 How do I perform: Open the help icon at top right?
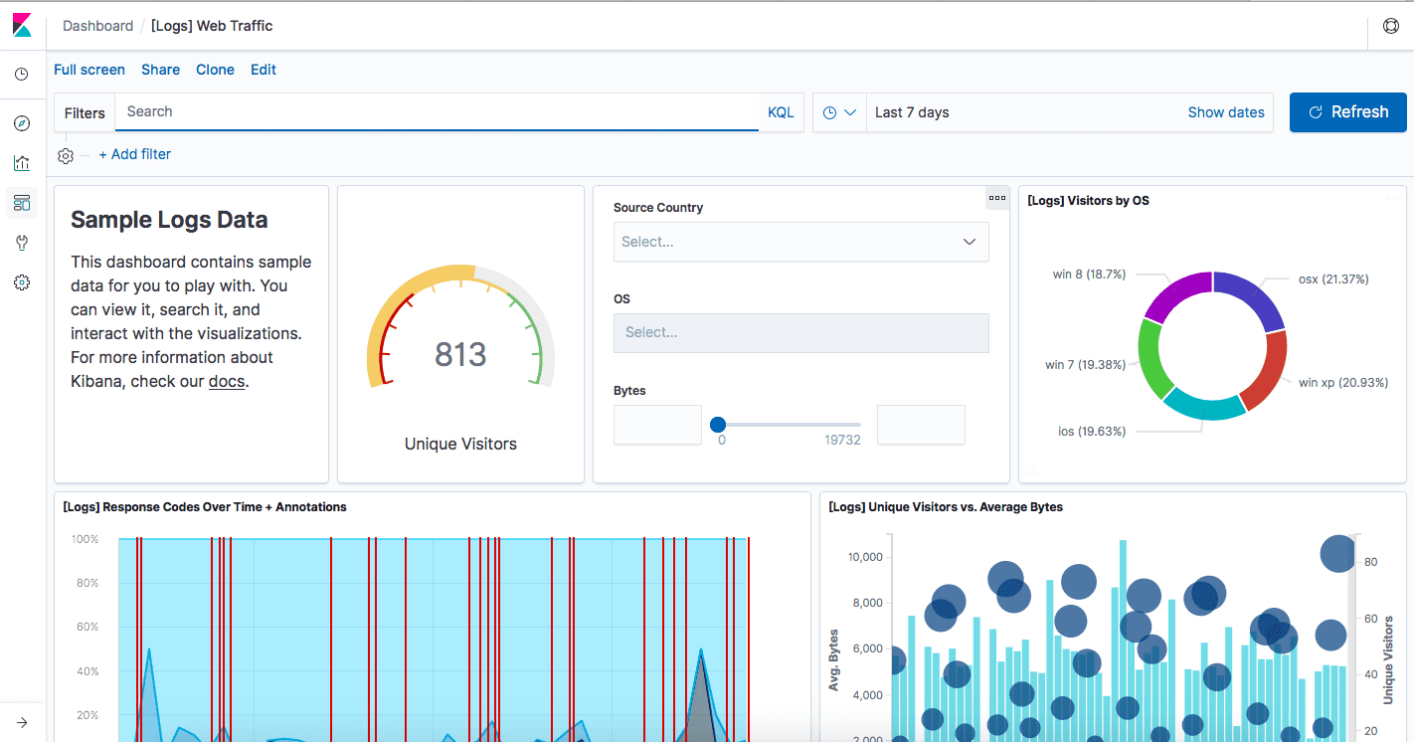click(x=1390, y=26)
